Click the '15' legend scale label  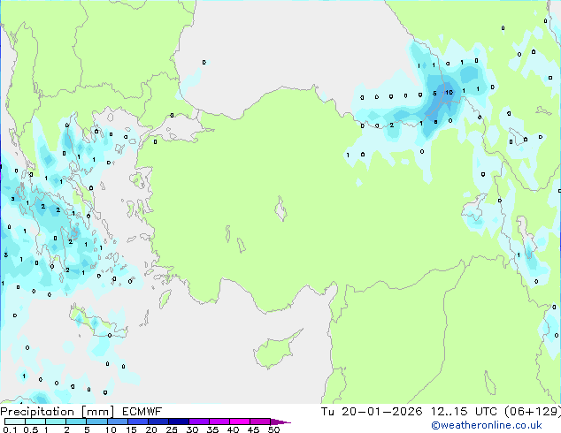(131, 429)
